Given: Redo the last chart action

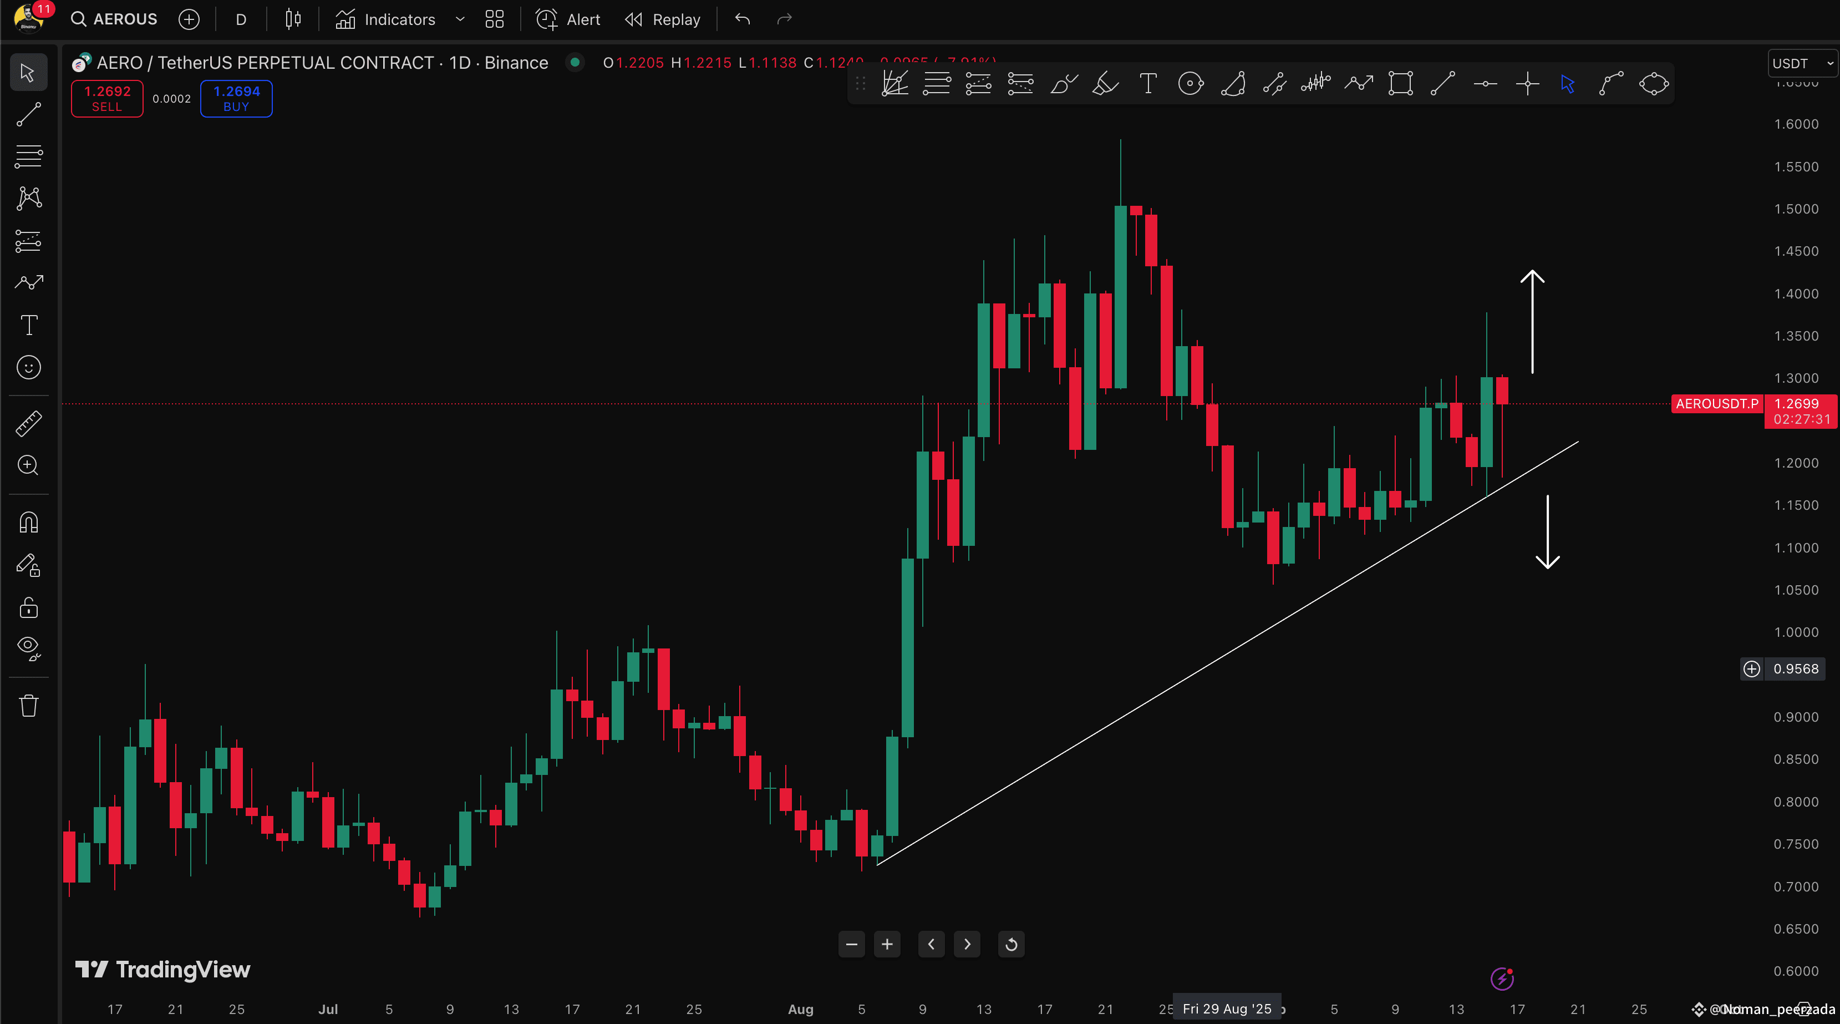Looking at the screenshot, I should [x=784, y=19].
